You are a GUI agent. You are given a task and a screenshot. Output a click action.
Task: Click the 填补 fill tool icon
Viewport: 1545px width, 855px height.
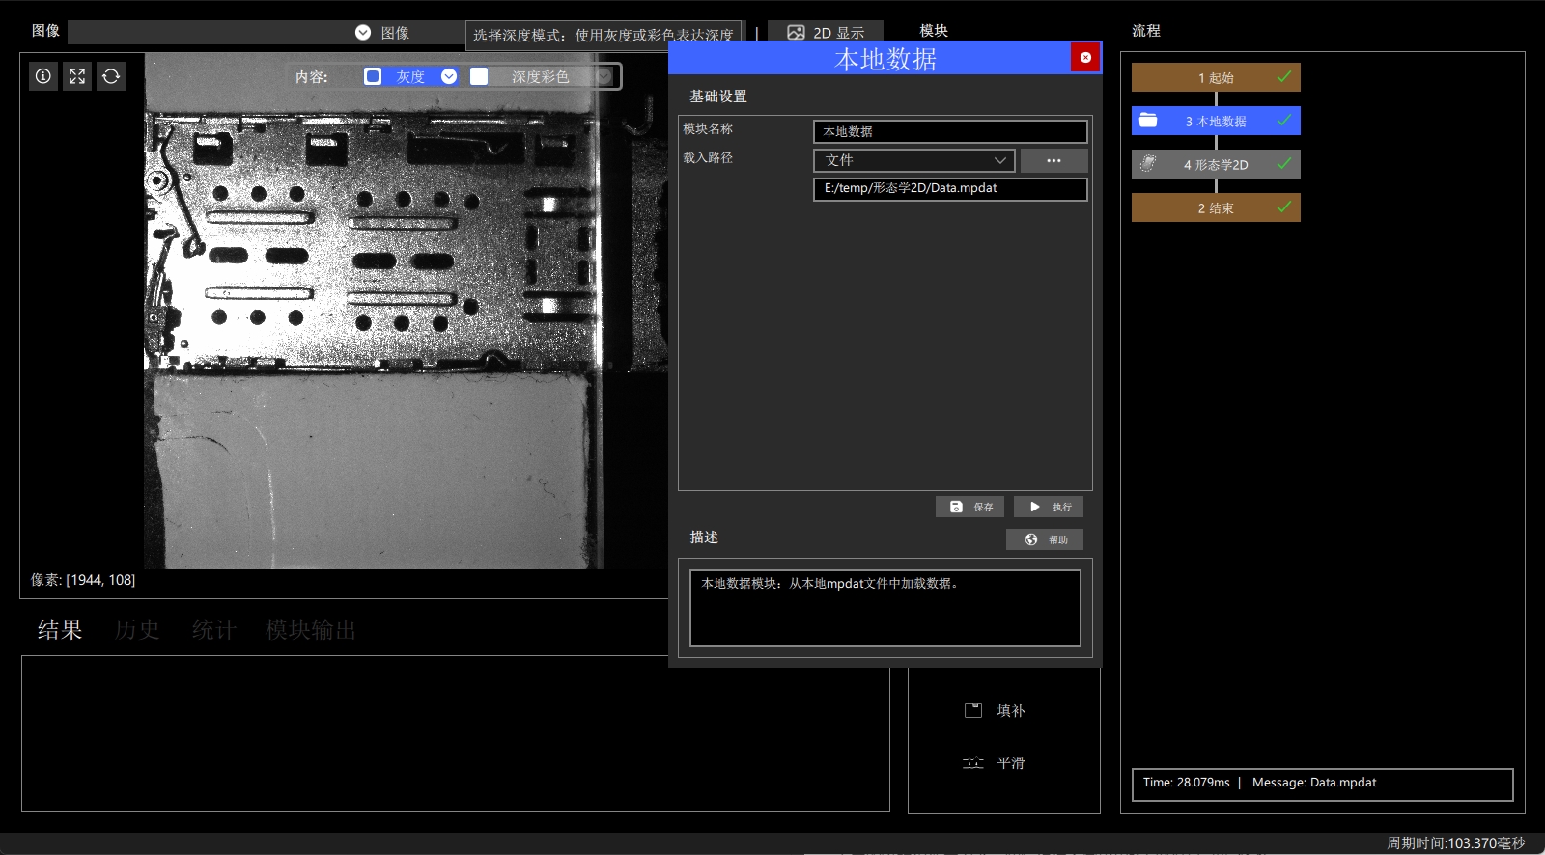coord(973,710)
